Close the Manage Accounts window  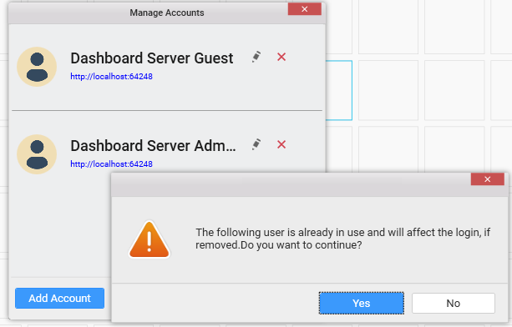[x=304, y=9]
